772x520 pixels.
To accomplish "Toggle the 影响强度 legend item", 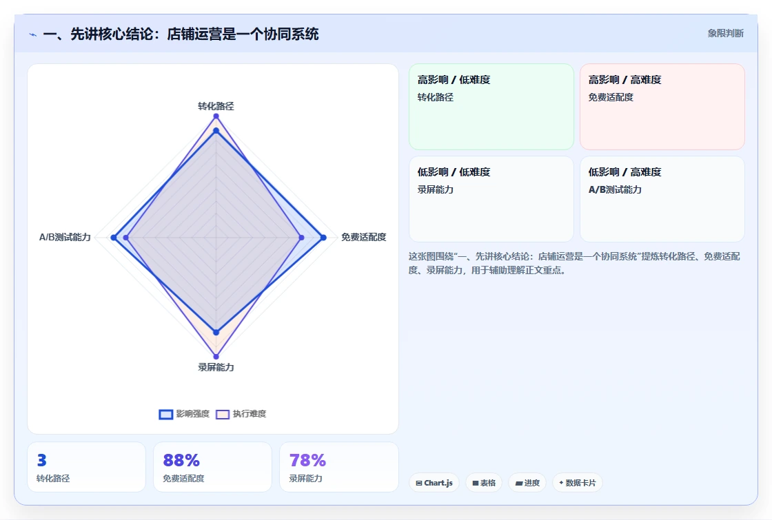I will [184, 414].
